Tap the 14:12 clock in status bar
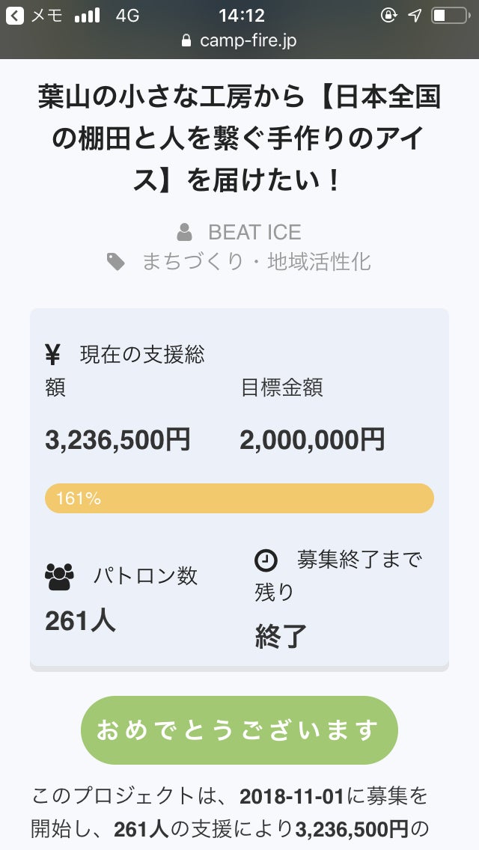The height and width of the screenshot is (850, 479). (x=239, y=15)
